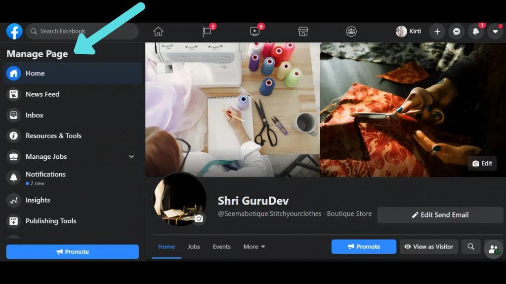Image resolution: width=506 pixels, height=284 pixels.
Task: Click View as Visitor button
Action: pos(429,247)
